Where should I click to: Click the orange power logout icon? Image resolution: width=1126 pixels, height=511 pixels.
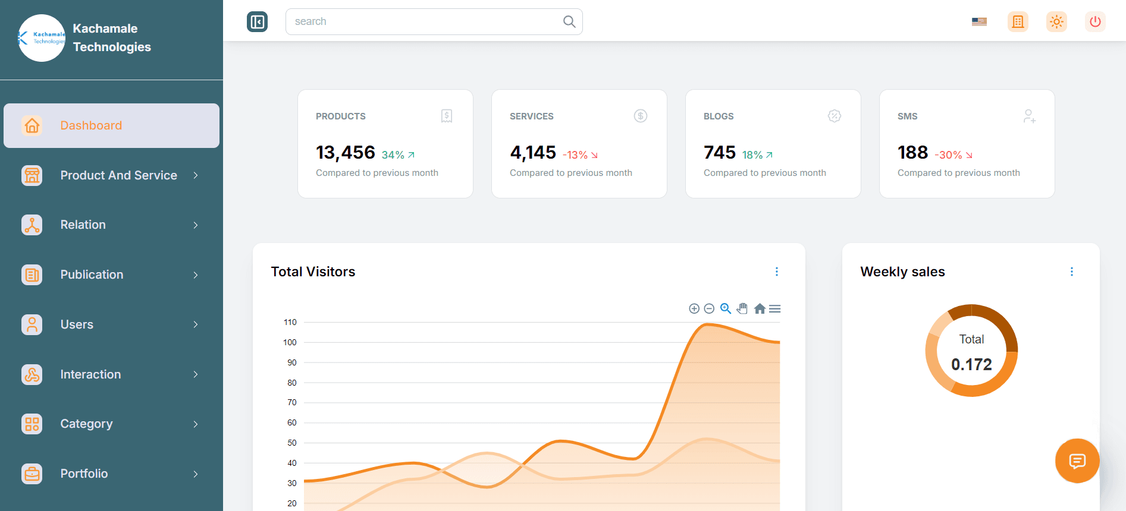coord(1094,22)
